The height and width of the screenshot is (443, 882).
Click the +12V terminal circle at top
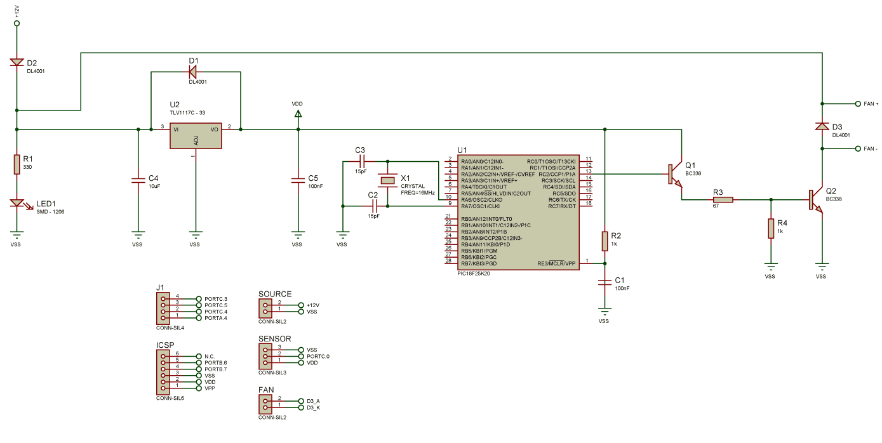[17, 23]
